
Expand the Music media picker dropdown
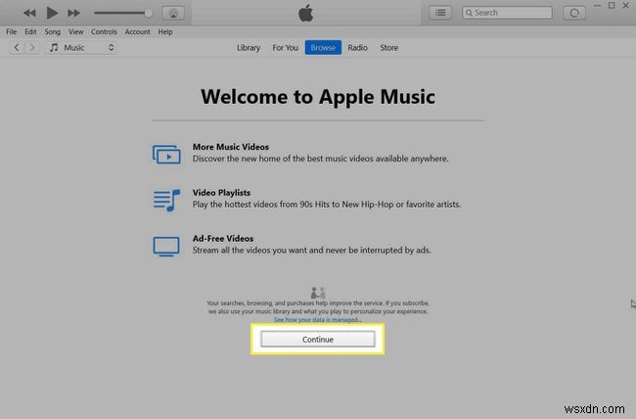81,48
